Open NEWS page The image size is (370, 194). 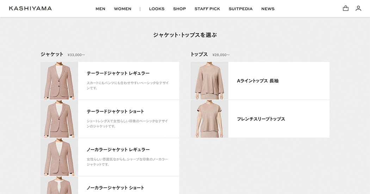[268, 9]
